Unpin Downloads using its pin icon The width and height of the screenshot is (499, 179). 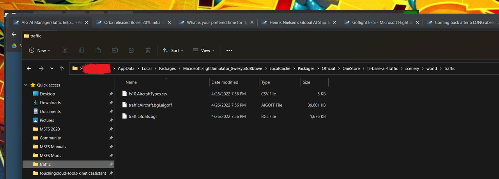pyautogui.click(x=111, y=103)
